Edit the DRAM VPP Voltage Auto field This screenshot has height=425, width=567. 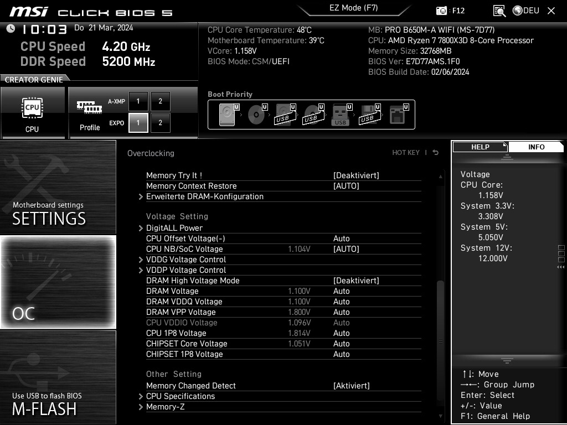pyautogui.click(x=341, y=312)
